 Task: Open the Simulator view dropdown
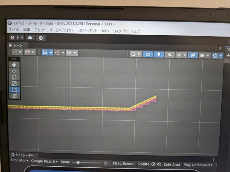(19, 161)
